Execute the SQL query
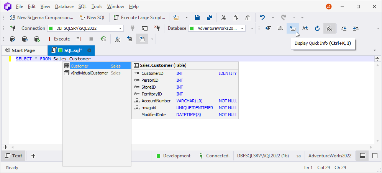The width and height of the screenshot is (382, 173). (x=59, y=39)
